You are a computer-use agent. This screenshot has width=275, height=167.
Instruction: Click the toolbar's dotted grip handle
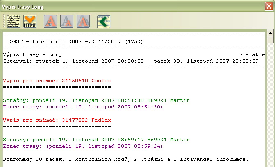pyautogui.click(x=5, y=21)
